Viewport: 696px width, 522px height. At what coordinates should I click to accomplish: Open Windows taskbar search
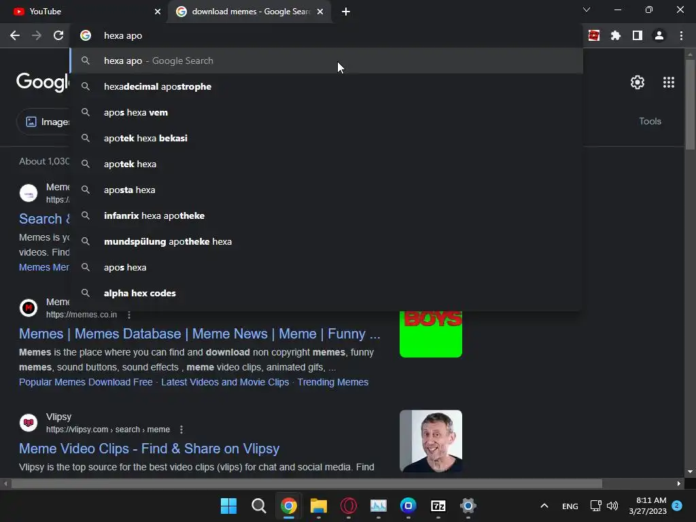[258, 506]
